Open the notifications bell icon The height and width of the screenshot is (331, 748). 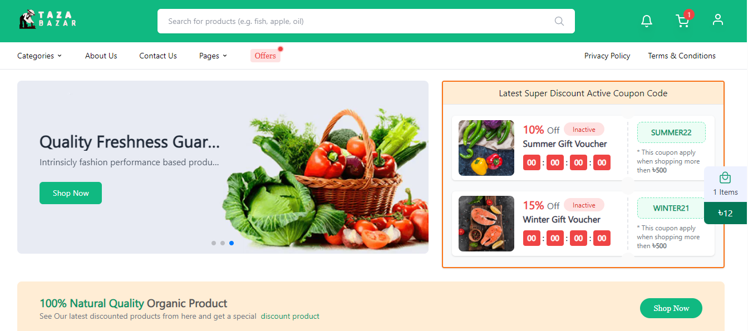pyautogui.click(x=646, y=21)
